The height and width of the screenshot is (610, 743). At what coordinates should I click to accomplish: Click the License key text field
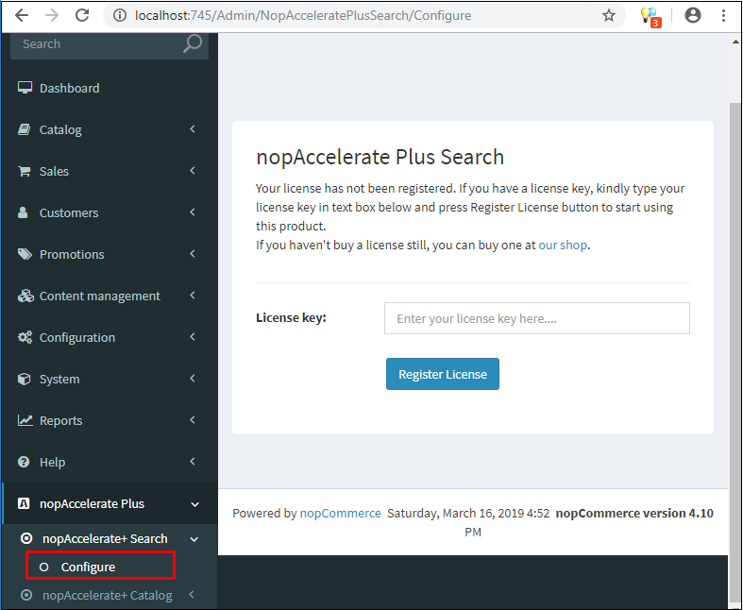(536, 318)
